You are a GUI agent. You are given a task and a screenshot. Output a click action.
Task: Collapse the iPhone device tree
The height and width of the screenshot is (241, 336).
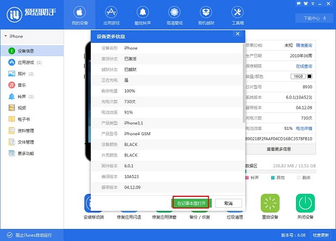(x=5, y=36)
